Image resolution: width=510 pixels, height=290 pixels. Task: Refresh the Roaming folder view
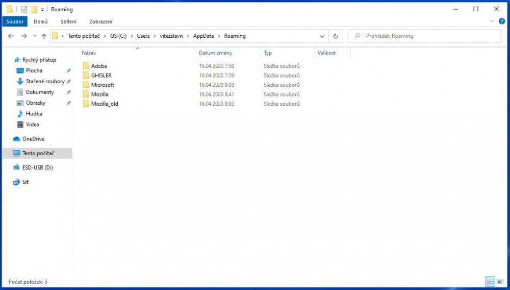(335, 36)
